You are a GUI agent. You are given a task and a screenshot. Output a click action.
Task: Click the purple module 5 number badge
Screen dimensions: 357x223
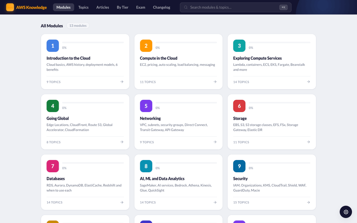[146, 106]
